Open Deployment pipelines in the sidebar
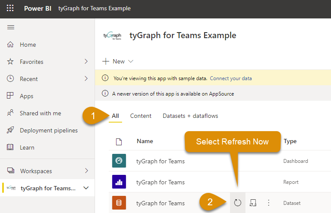Screen dimensions: 331x213 (49, 130)
